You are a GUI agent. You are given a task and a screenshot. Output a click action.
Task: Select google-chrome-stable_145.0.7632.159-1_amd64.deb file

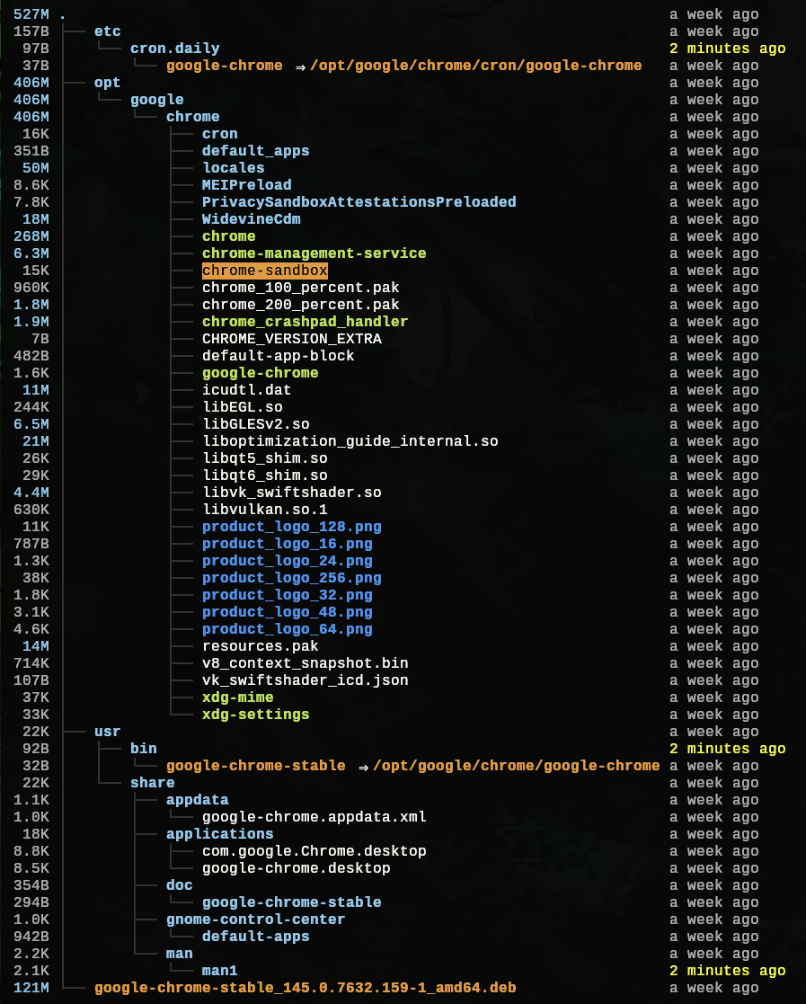click(305, 987)
